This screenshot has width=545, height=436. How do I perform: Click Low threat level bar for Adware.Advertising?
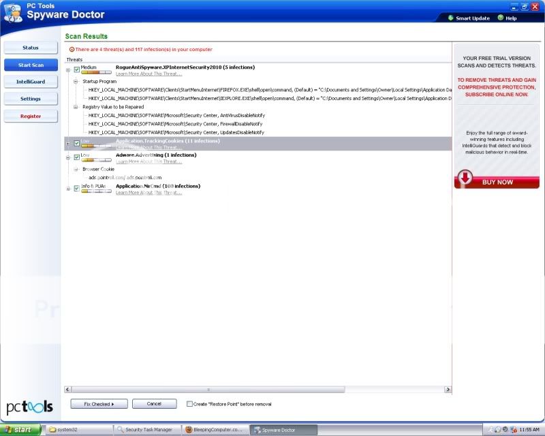(x=96, y=160)
